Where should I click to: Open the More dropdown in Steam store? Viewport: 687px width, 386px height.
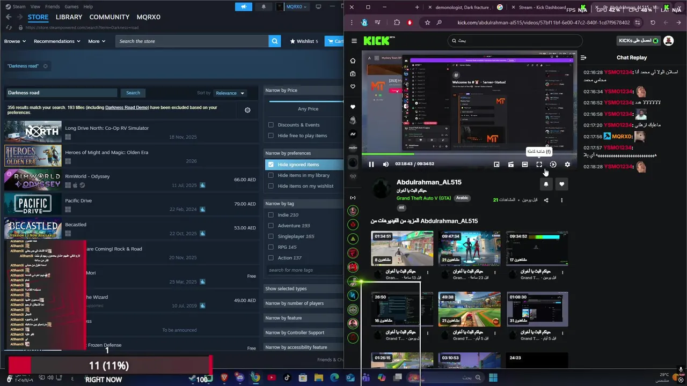[x=97, y=41]
